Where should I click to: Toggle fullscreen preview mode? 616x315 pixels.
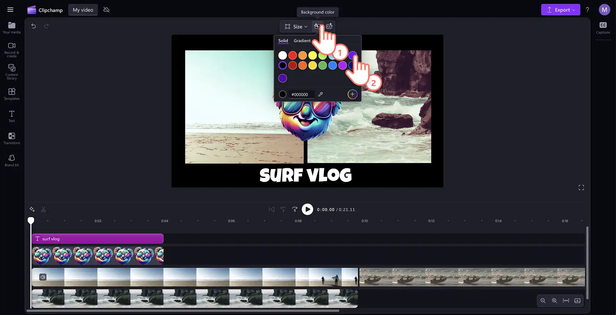(581, 187)
